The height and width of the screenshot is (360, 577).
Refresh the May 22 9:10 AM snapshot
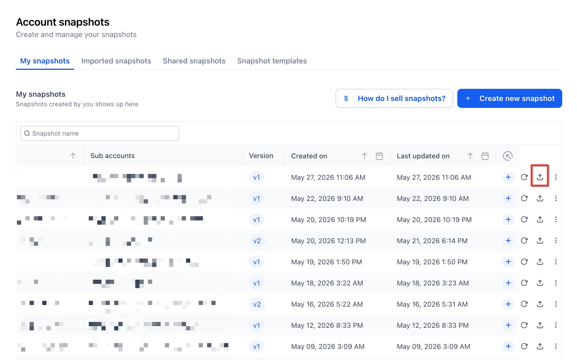pos(524,198)
